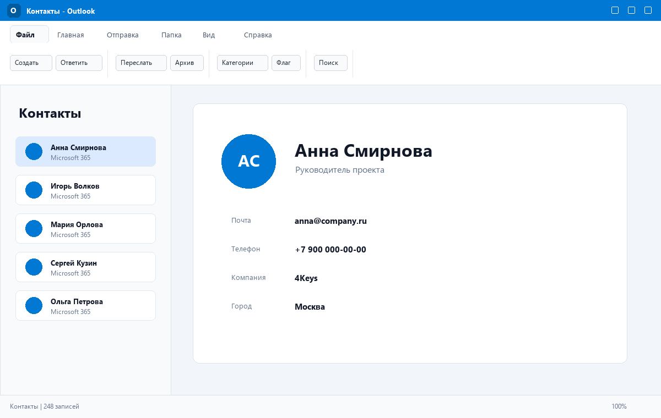Click the Почта field label
The image size is (661, 418).
(241, 221)
